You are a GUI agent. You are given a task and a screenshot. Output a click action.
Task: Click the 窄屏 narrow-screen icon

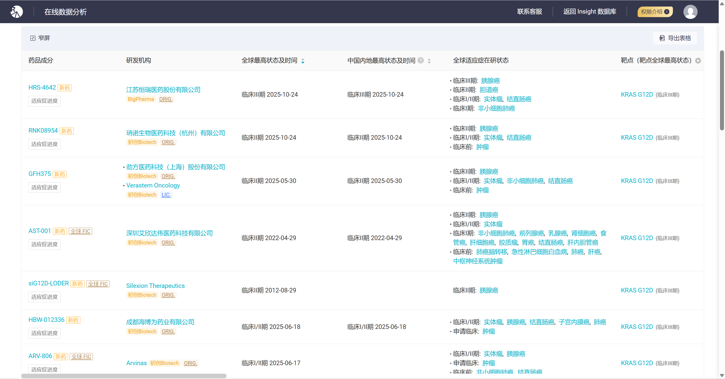point(33,38)
